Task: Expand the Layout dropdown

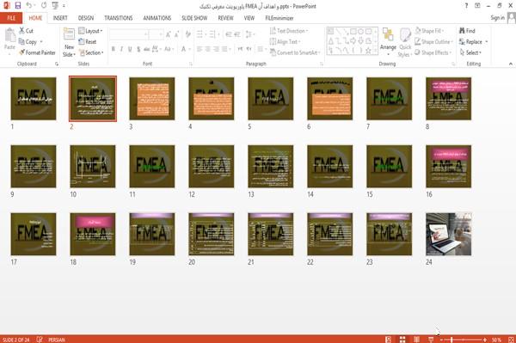Action: point(90,31)
